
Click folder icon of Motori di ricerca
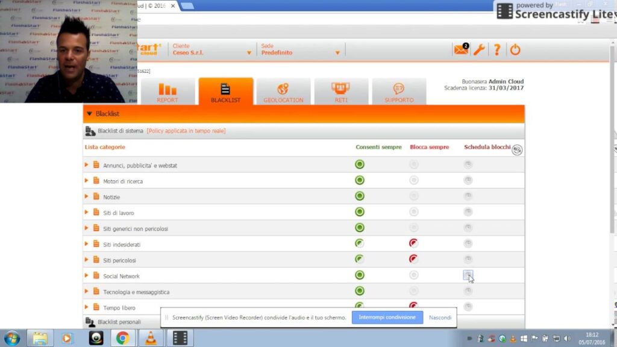[x=96, y=181]
